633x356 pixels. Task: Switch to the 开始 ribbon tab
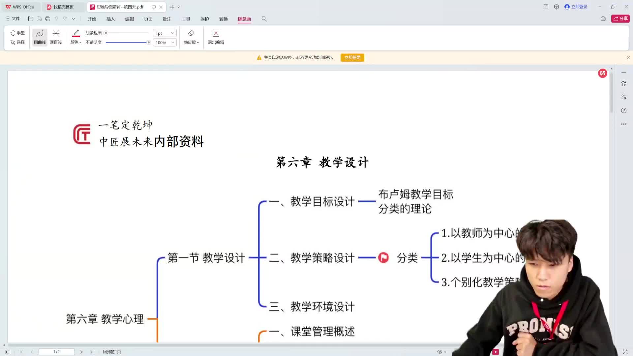click(92, 19)
